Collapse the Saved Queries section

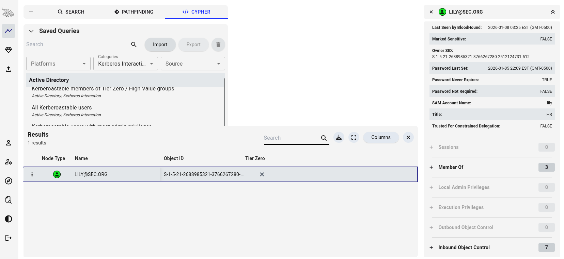(x=31, y=31)
